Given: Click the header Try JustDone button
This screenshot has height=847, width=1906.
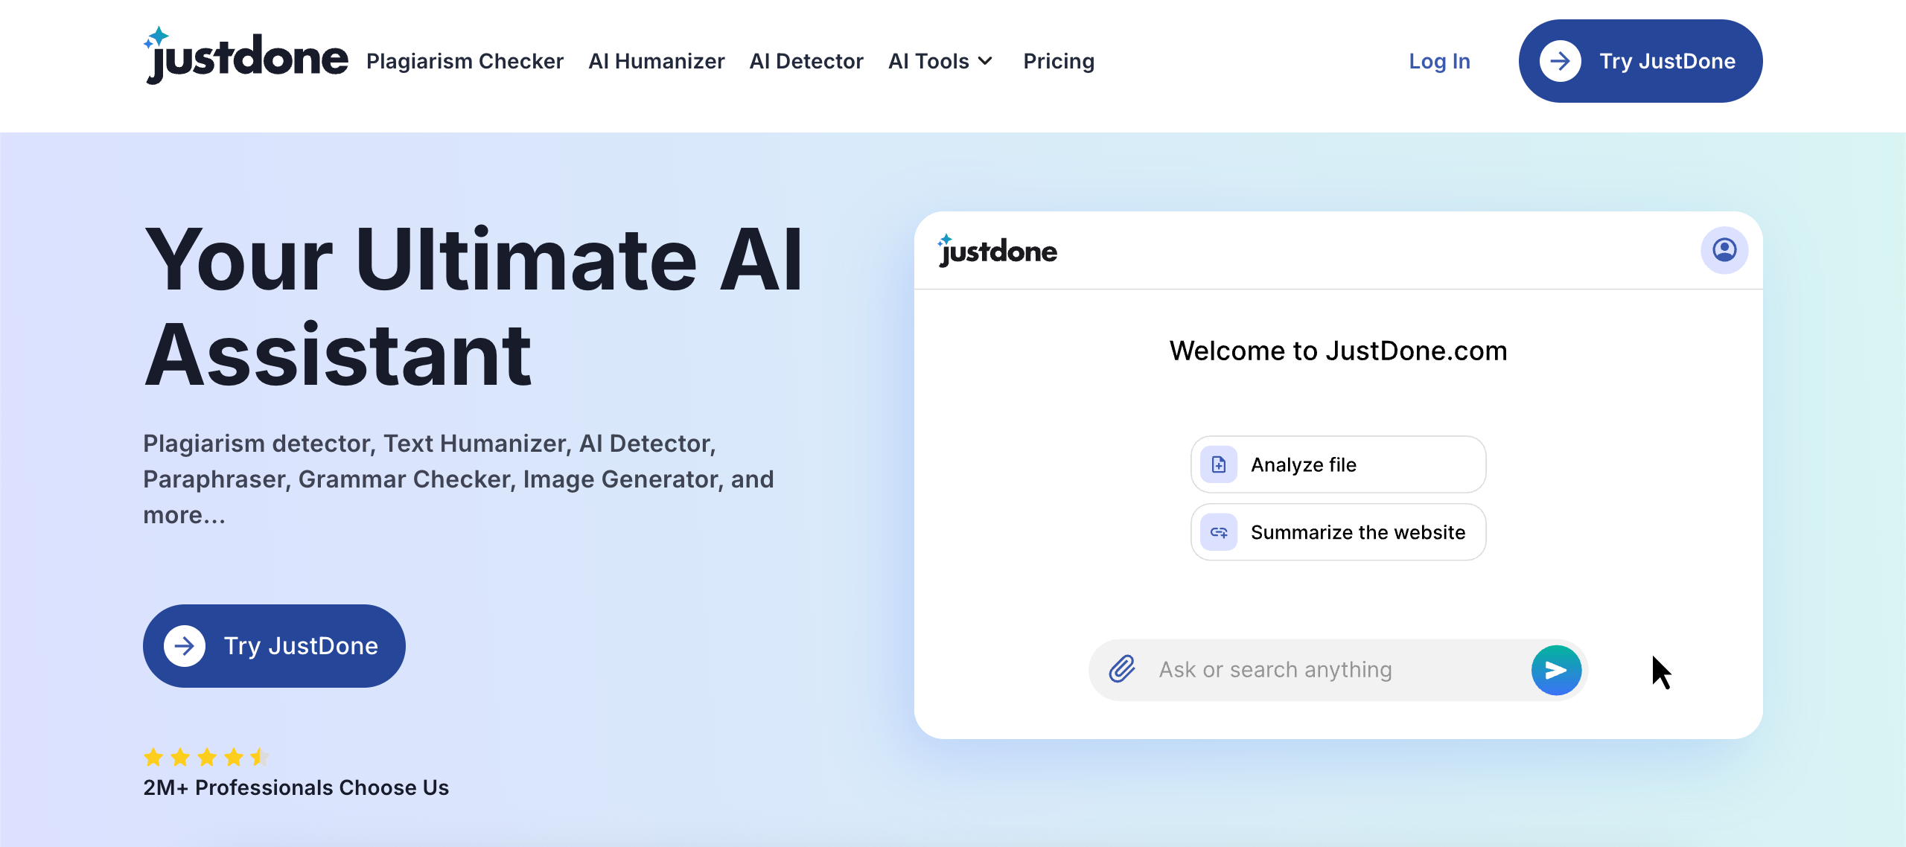Looking at the screenshot, I should pyautogui.click(x=1640, y=61).
